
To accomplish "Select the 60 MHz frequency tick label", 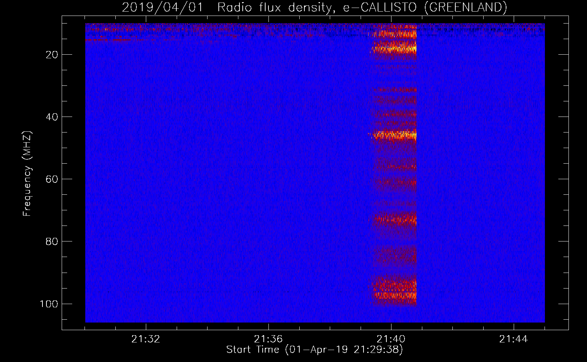I will point(52,179).
